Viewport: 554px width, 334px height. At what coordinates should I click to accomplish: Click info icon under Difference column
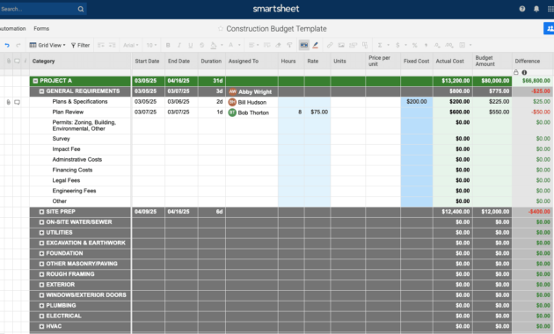(x=524, y=72)
